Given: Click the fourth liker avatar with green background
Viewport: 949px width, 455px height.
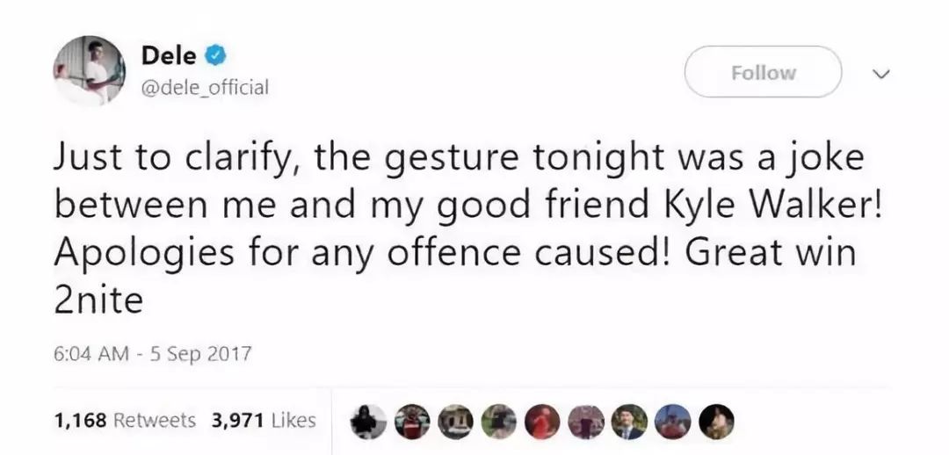Looking at the screenshot, I should click(x=500, y=422).
